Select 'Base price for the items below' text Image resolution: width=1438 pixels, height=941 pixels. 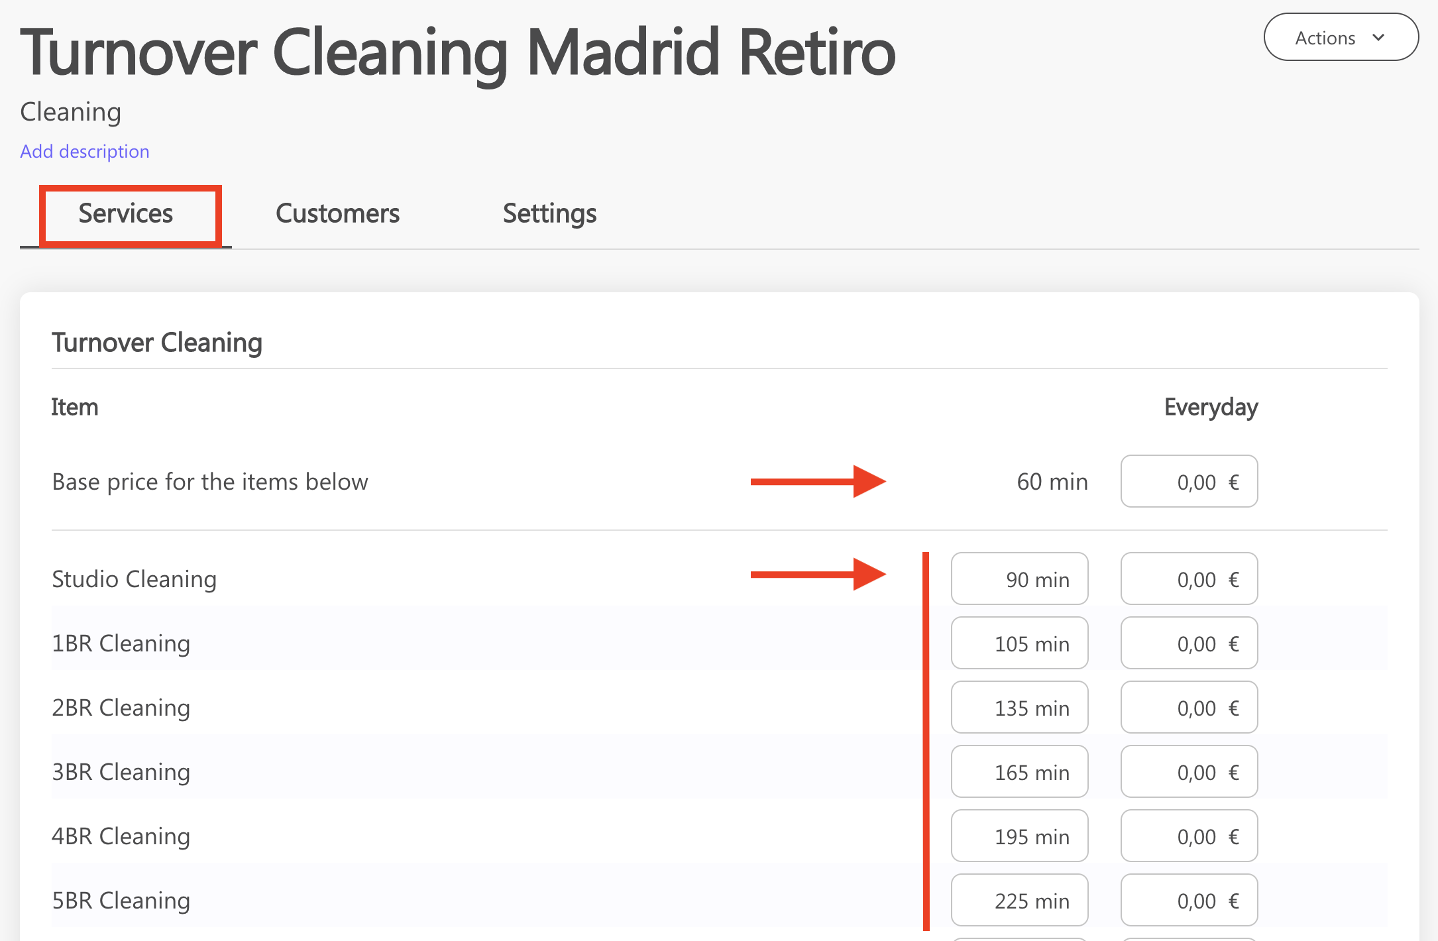tap(210, 482)
